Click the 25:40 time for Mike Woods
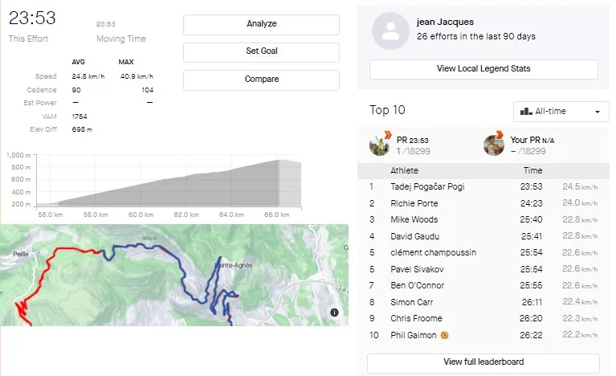Viewport: 616px width, 376px height. click(531, 219)
